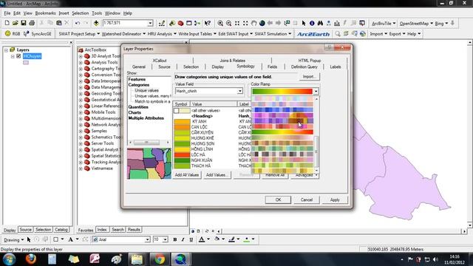
Task: Select Quantities in the Show list
Action: click(138, 107)
